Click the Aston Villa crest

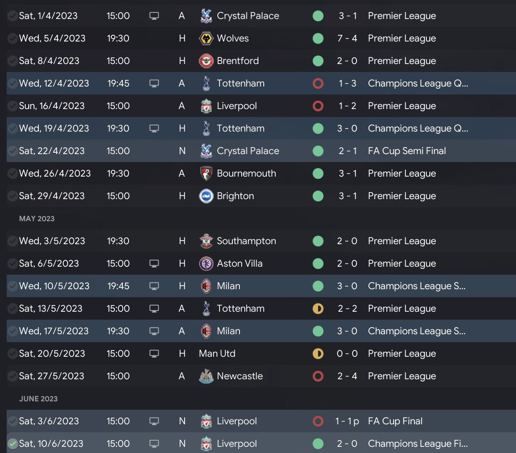pos(206,264)
